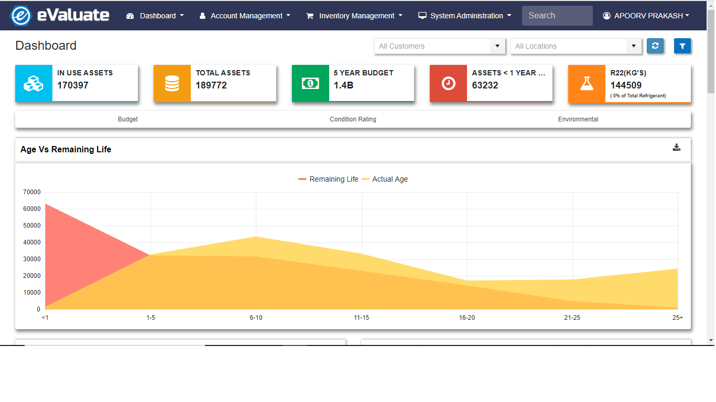Image resolution: width=716 pixels, height=402 pixels.
Task: Click the page vertical scrollbar thumb
Action: tap(711, 50)
